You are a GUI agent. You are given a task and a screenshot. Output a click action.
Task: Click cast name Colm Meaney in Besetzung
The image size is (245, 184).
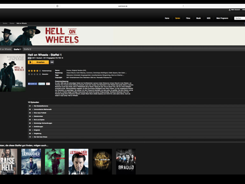click(81, 73)
